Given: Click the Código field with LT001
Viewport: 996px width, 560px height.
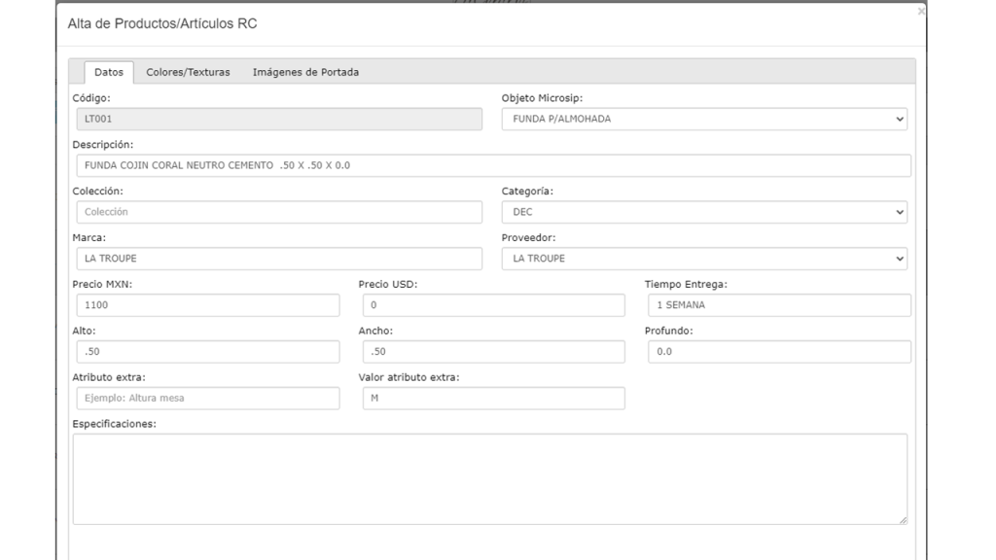Looking at the screenshot, I should click(277, 119).
